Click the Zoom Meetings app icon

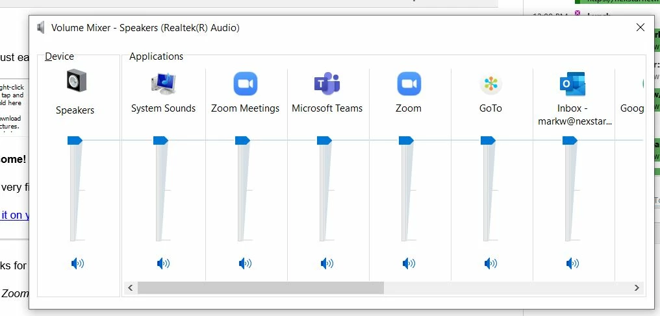point(246,84)
